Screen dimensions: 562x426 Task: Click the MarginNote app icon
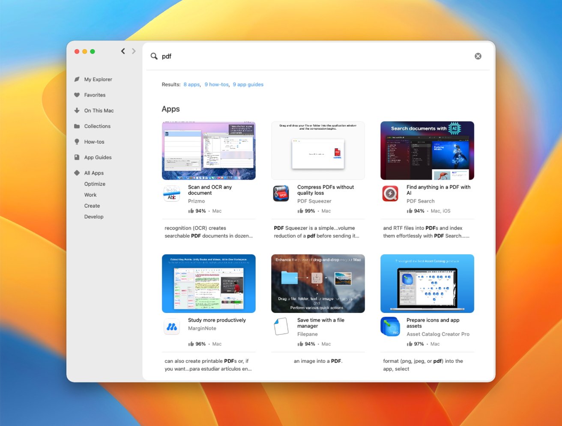pyautogui.click(x=172, y=327)
